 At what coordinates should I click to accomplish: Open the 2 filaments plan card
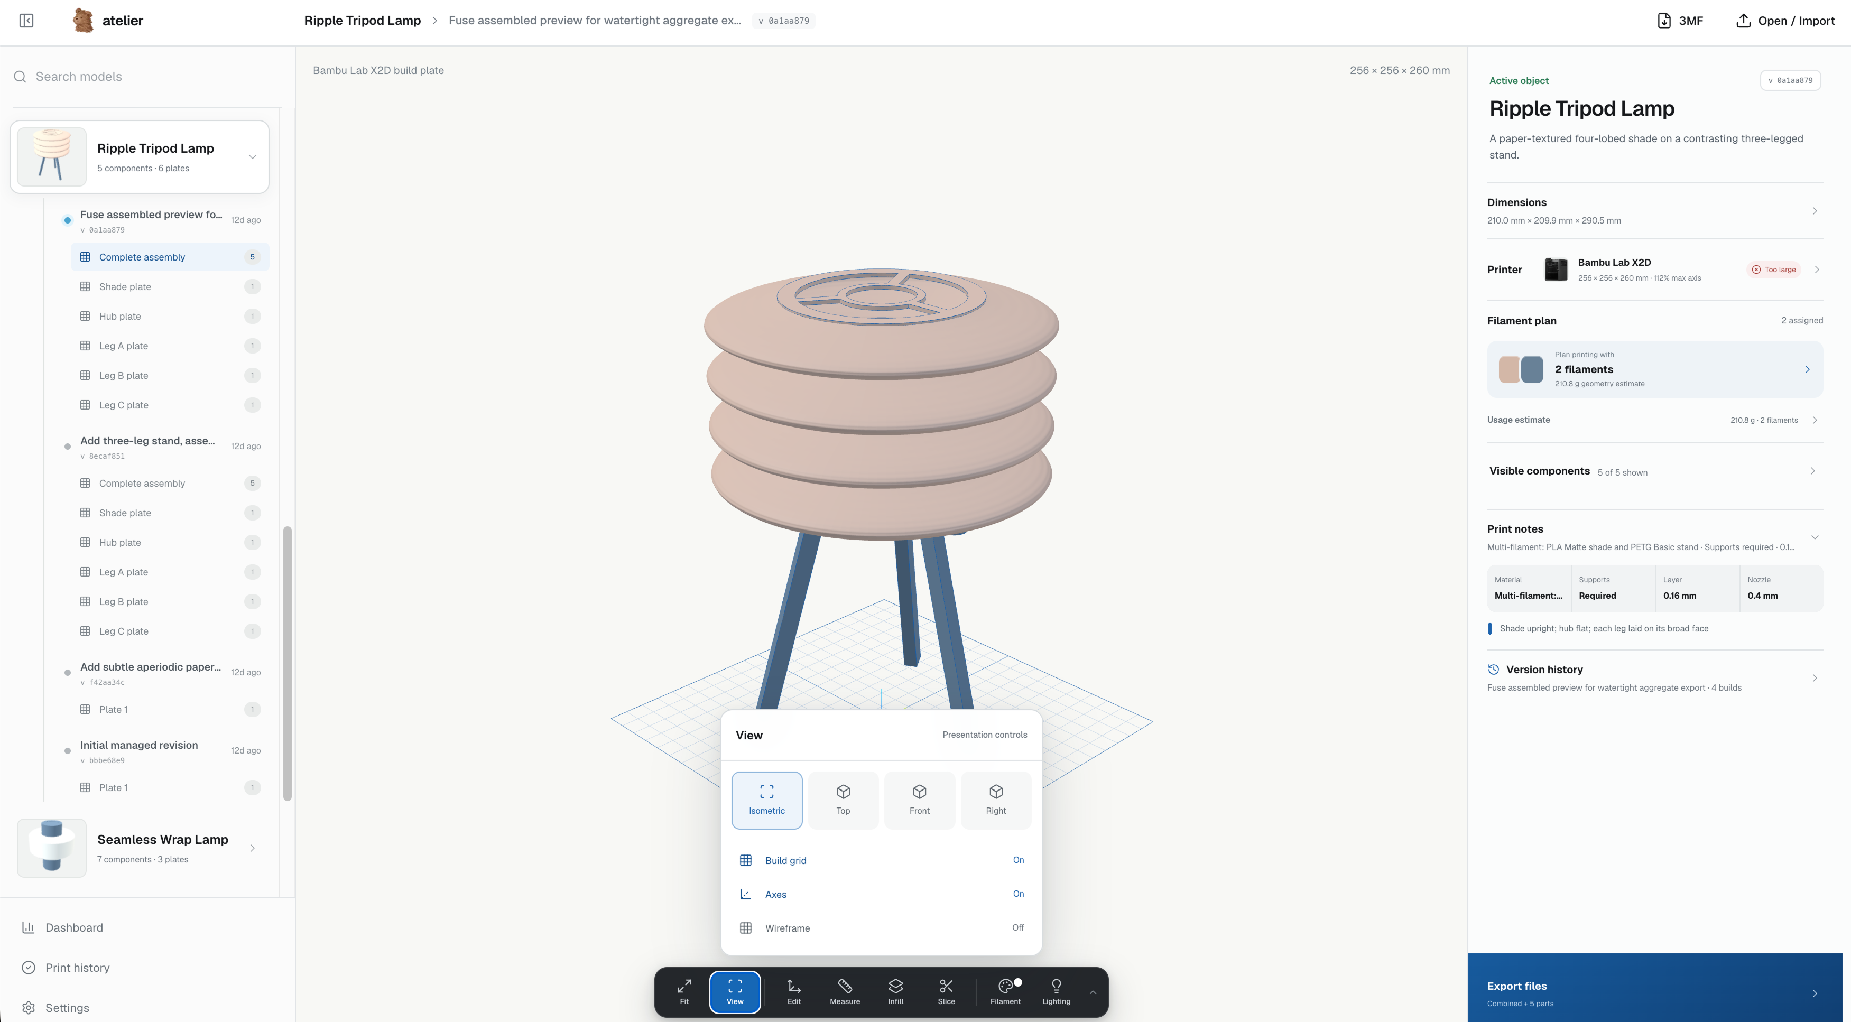tap(1654, 369)
